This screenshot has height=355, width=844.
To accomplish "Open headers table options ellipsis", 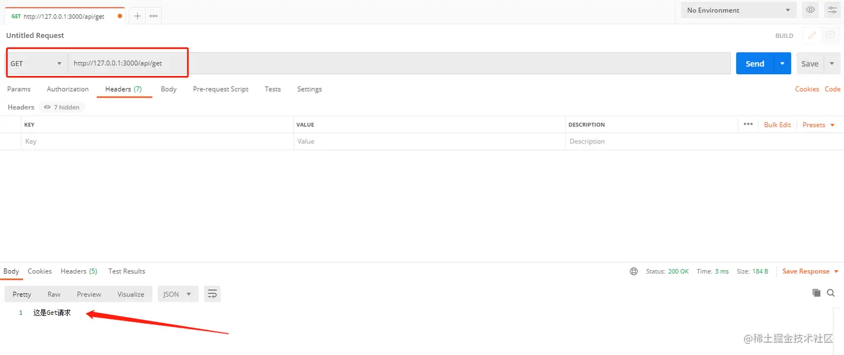I will click(x=749, y=124).
